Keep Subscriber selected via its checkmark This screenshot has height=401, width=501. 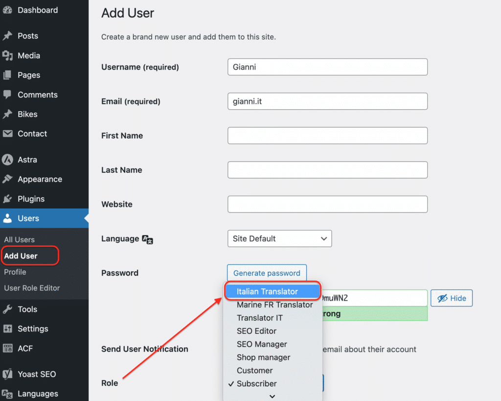coord(231,384)
